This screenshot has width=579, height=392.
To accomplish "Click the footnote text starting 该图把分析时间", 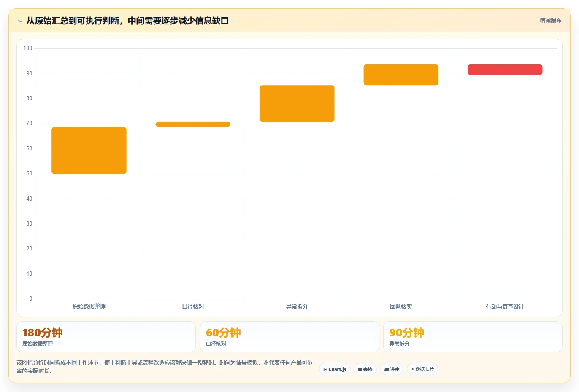I will coord(165,367).
